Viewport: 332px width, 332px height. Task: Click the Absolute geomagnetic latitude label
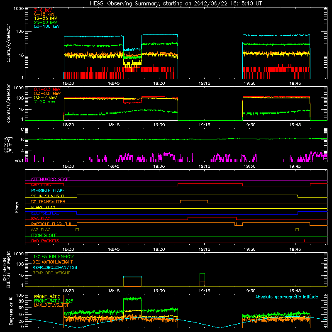point(287,297)
